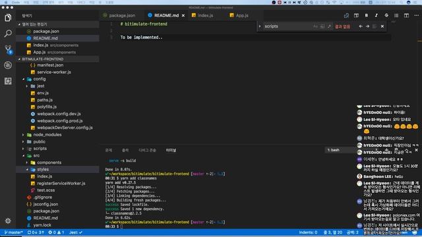Screen dimensions: 422x237
Task: Expand the replace field in find widget
Action: point(260,26)
